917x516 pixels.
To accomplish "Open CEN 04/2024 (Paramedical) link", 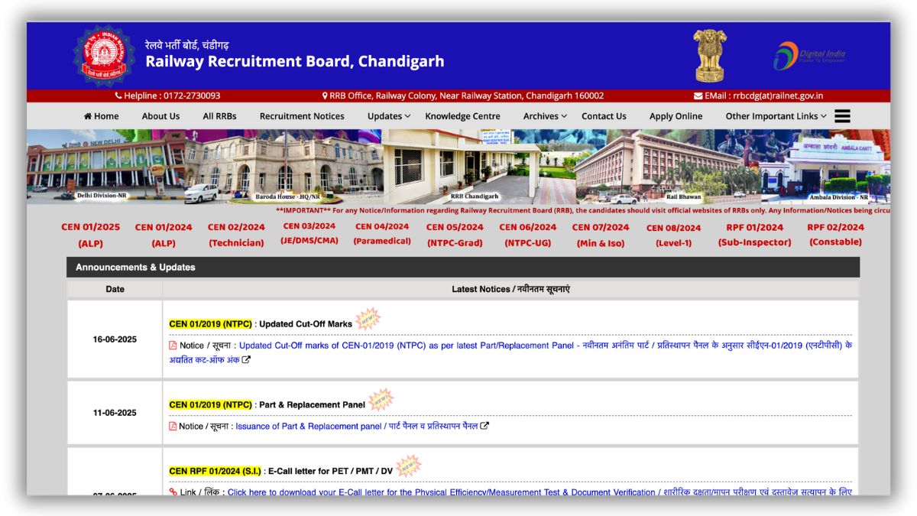I will click(382, 233).
